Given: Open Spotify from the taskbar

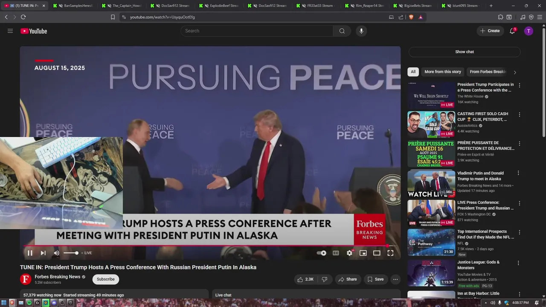Looking at the screenshot, I should 29,303.
